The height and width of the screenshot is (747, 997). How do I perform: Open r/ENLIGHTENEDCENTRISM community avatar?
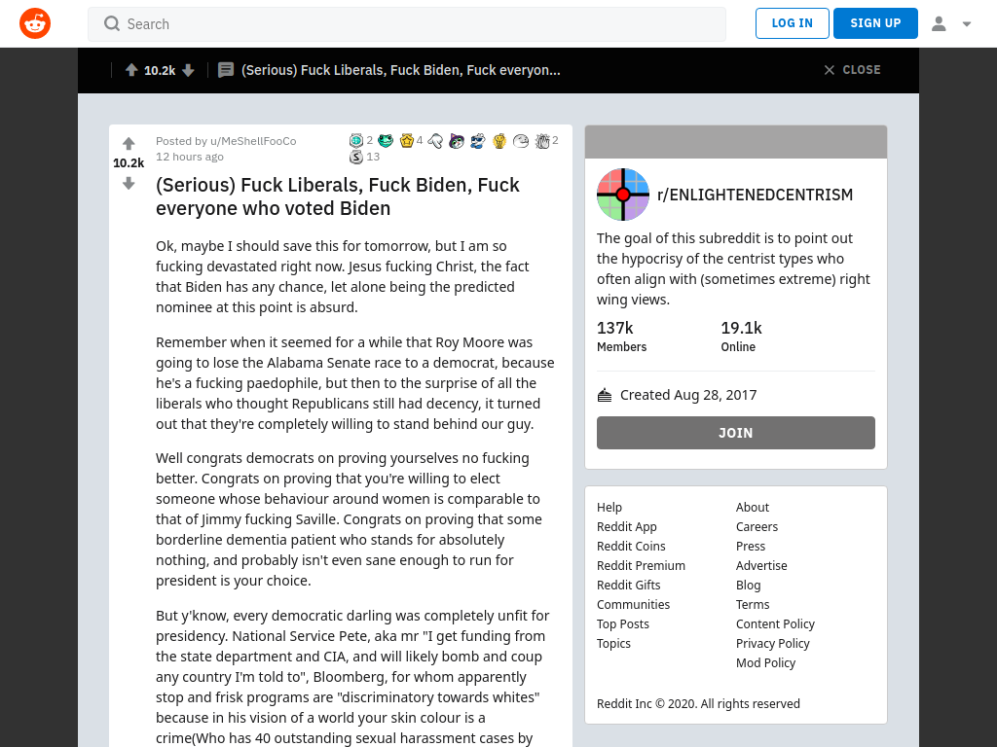tap(623, 195)
